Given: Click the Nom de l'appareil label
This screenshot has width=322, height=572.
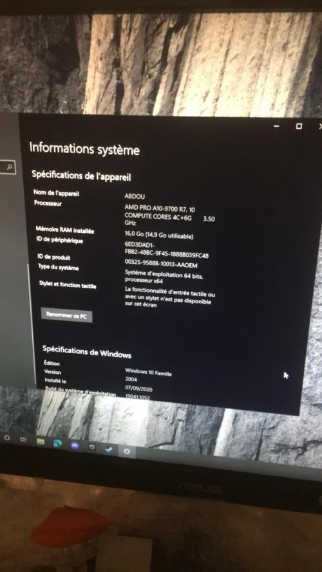Looking at the screenshot, I should [x=56, y=192].
